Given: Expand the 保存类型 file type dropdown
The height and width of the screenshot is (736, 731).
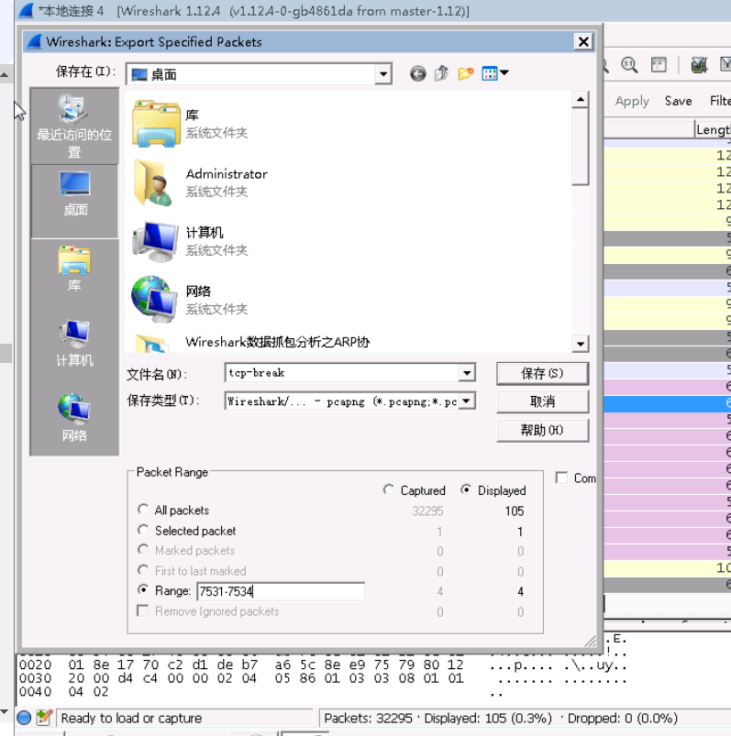Looking at the screenshot, I should [467, 401].
